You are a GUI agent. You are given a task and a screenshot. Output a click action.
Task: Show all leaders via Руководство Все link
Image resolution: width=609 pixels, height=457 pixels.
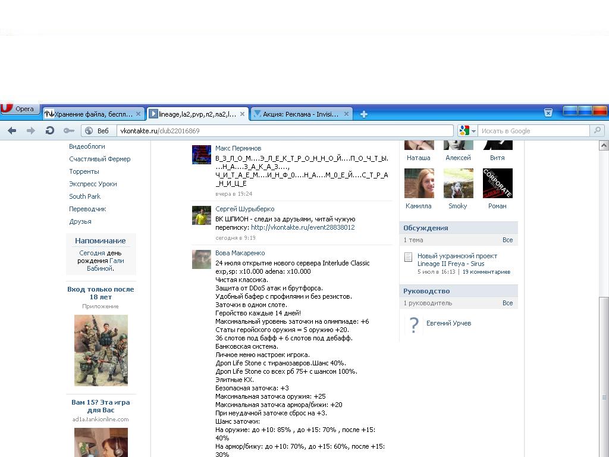tap(507, 303)
